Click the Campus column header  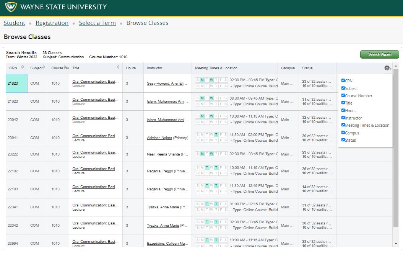tap(288, 68)
